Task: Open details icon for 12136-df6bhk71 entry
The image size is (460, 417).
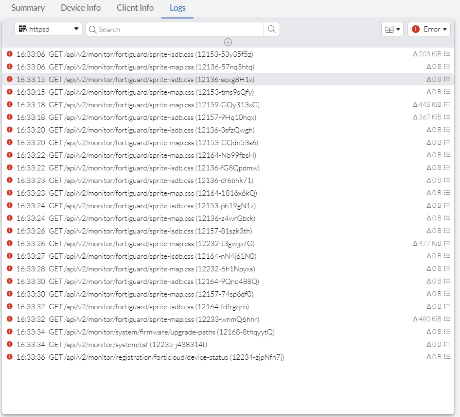Action: [x=447, y=180]
